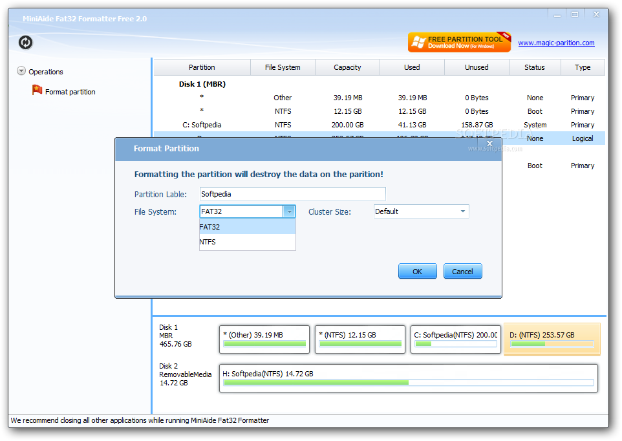
Task: Sort by the Capacity column header
Action: coord(347,67)
